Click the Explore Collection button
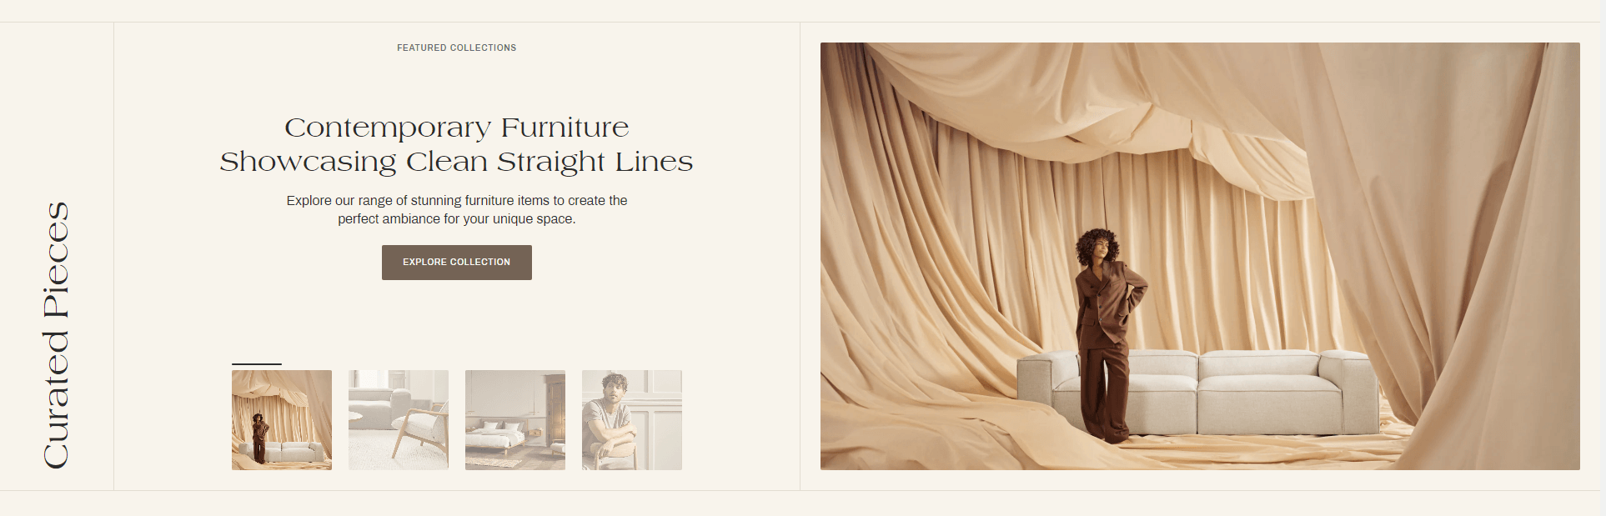 tap(457, 263)
